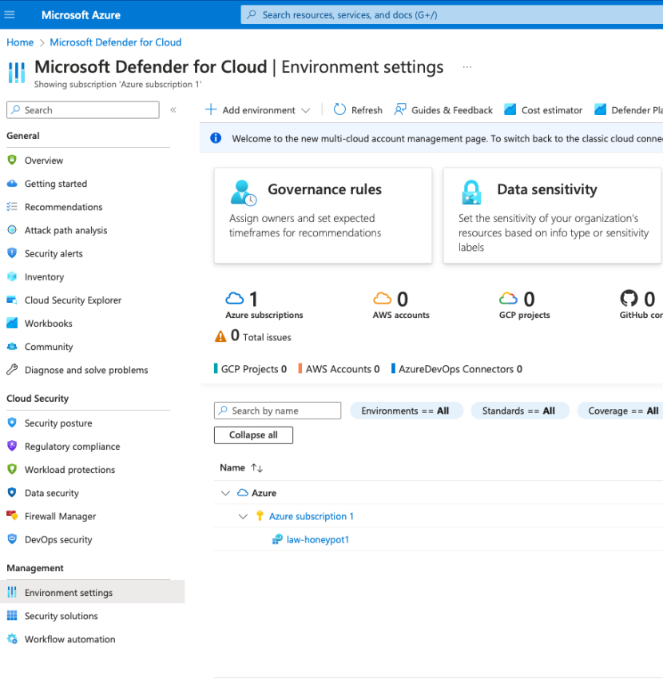Go to Workflow automation in sidebar
Image resolution: width=663 pixels, height=695 pixels.
[x=69, y=640]
